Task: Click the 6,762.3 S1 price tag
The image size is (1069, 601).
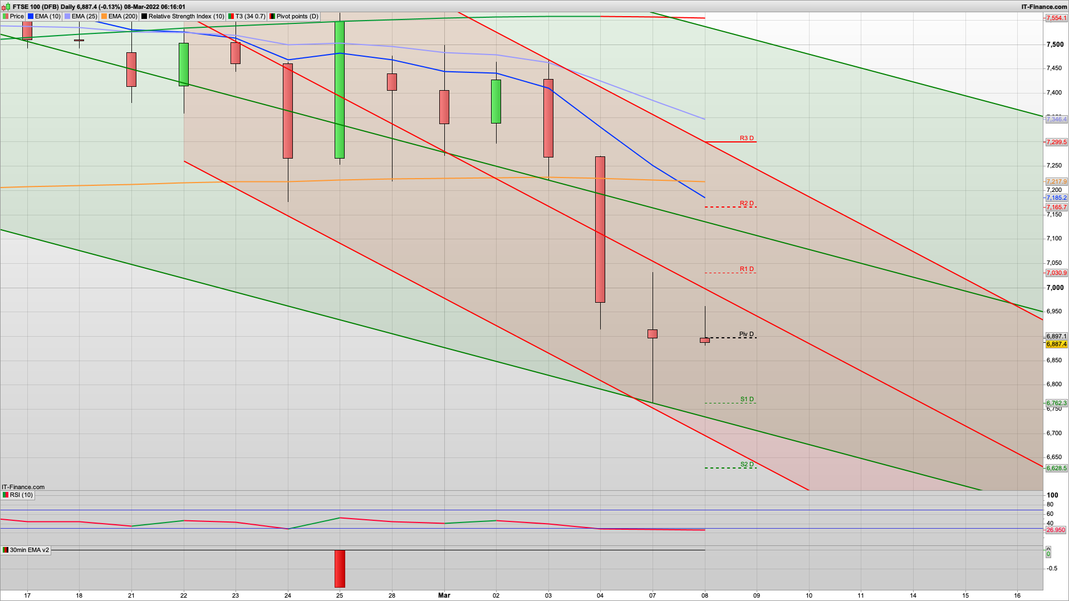Action: (1056, 403)
